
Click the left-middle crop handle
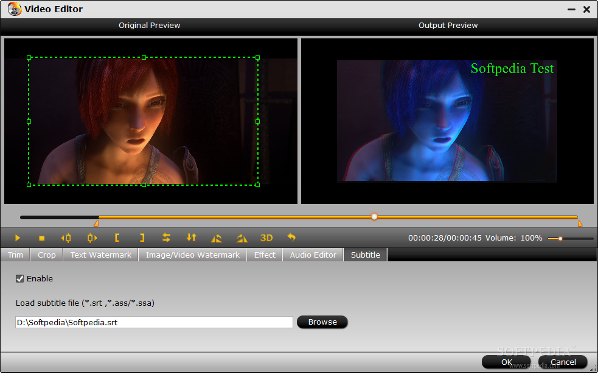[29, 121]
